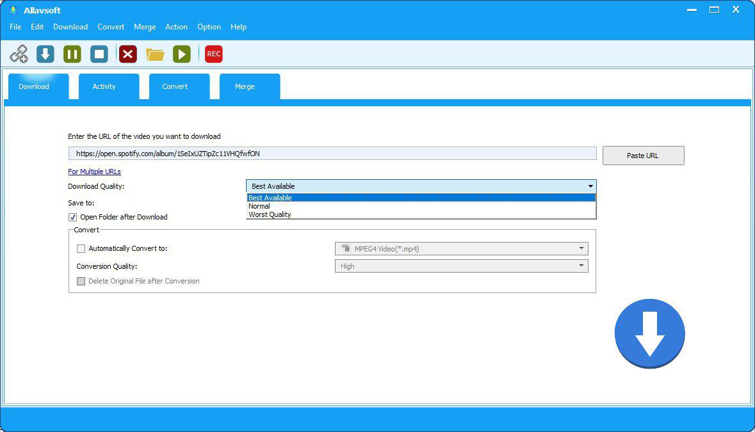Open the Conversion Quality High dropdown

tap(461, 266)
